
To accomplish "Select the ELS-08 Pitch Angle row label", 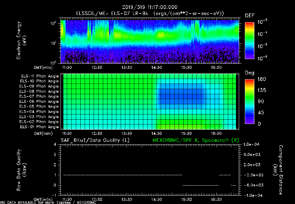I will point(39,91).
